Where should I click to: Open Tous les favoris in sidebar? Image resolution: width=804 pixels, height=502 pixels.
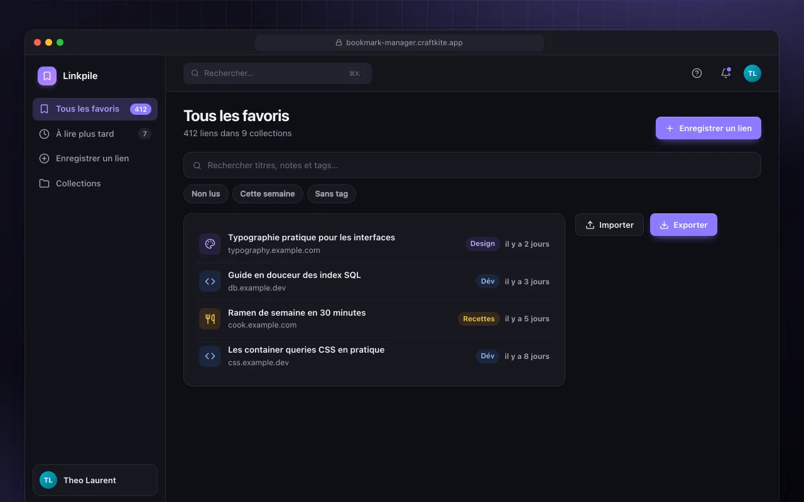click(95, 109)
